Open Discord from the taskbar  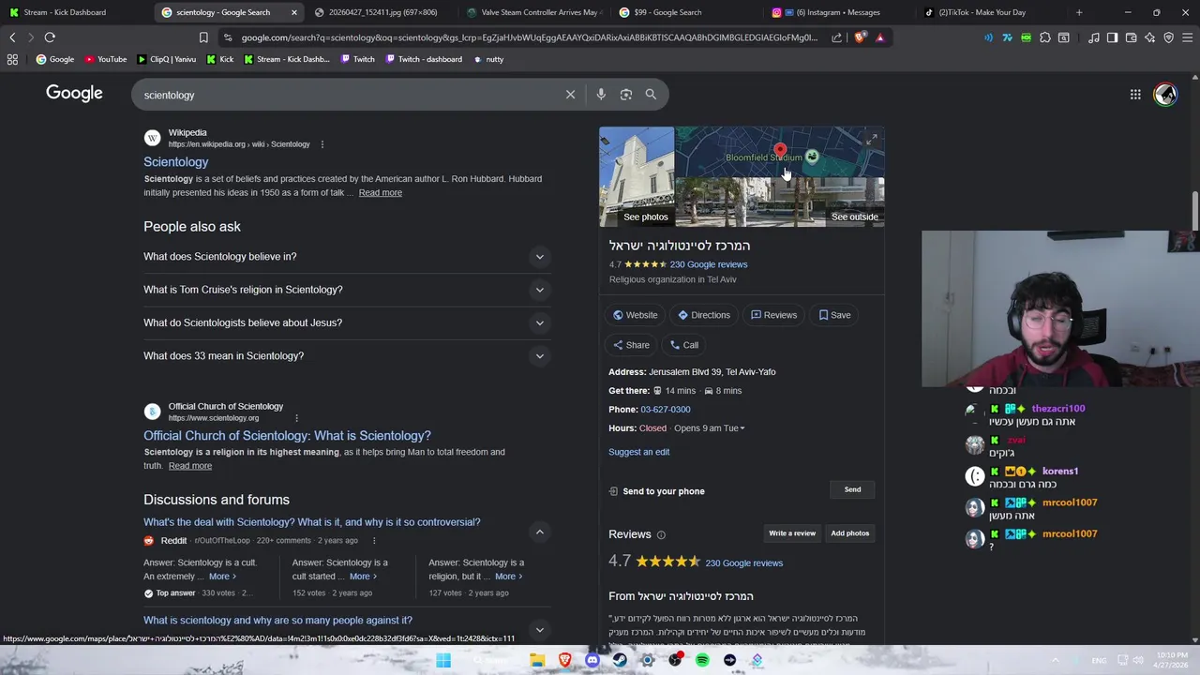click(592, 660)
